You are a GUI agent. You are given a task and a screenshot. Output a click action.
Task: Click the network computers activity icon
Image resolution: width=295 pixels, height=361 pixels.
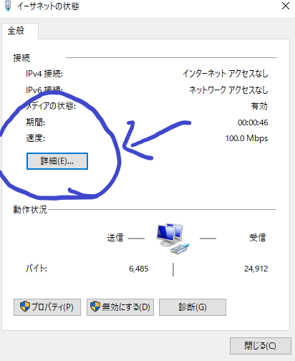pyautogui.click(x=173, y=239)
